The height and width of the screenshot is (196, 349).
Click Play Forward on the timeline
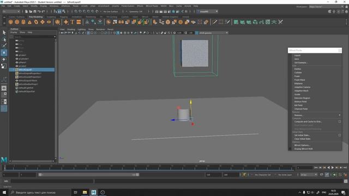click(333, 168)
